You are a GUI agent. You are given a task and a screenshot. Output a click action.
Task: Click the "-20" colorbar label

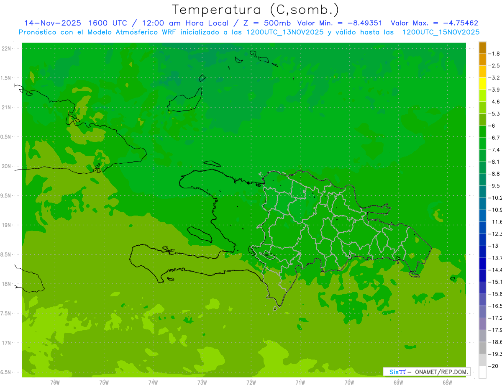494,366
